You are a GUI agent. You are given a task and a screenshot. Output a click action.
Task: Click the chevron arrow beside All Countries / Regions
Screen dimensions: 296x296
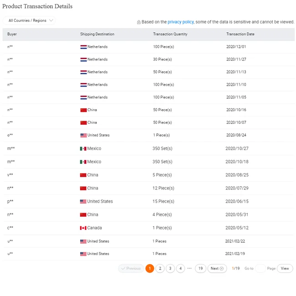(51, 20)
